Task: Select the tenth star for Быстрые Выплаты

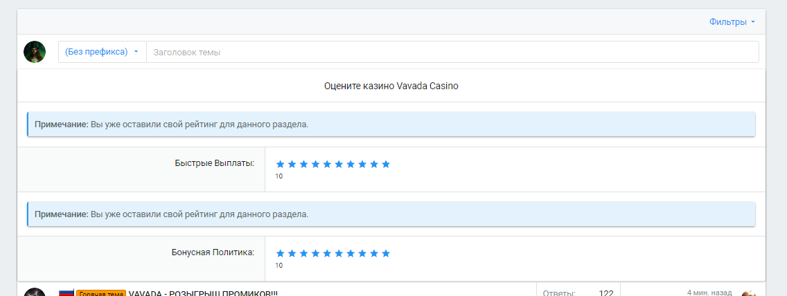Action: point(385,165)
